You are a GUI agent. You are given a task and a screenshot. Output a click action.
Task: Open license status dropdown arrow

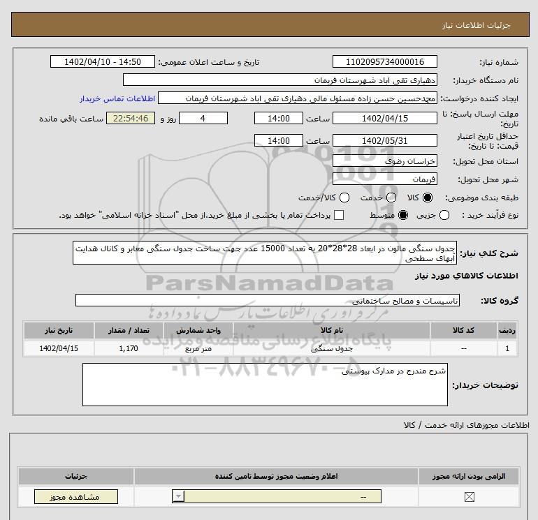click(x=179, y=497)
